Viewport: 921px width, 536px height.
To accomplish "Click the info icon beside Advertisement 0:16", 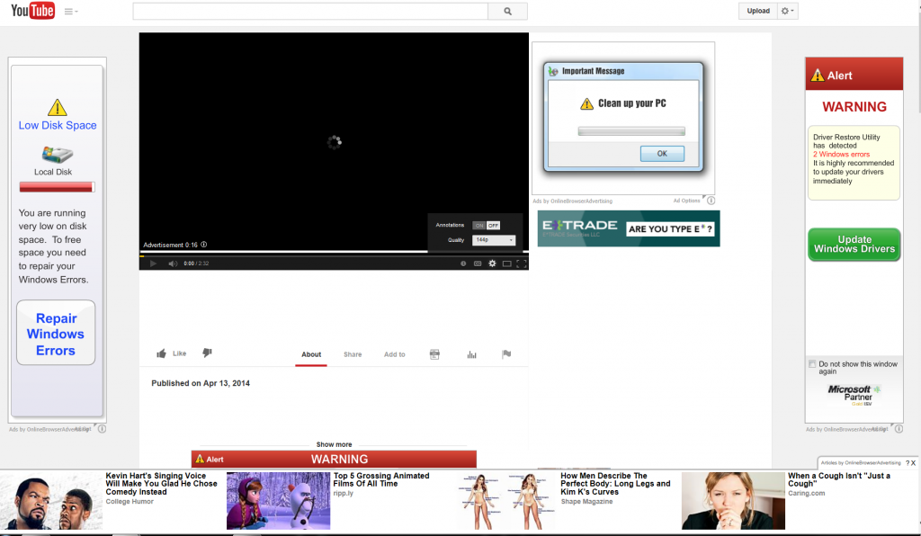I will click(x=204, y=245).
